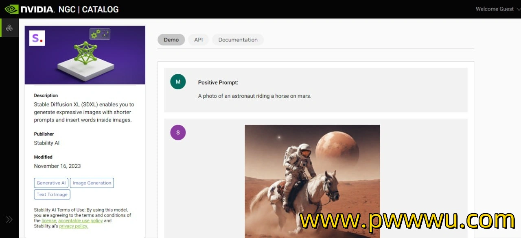Screen dimensions: 521x238
Task: Open the license link
Action: [x=49, y=221]
